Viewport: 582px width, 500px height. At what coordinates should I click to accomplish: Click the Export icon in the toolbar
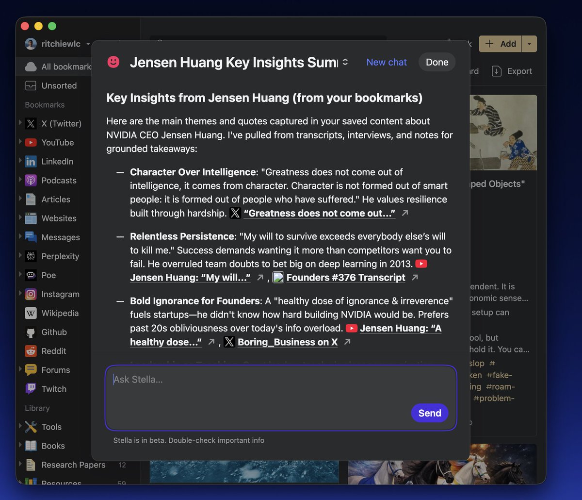coord(497,71)
